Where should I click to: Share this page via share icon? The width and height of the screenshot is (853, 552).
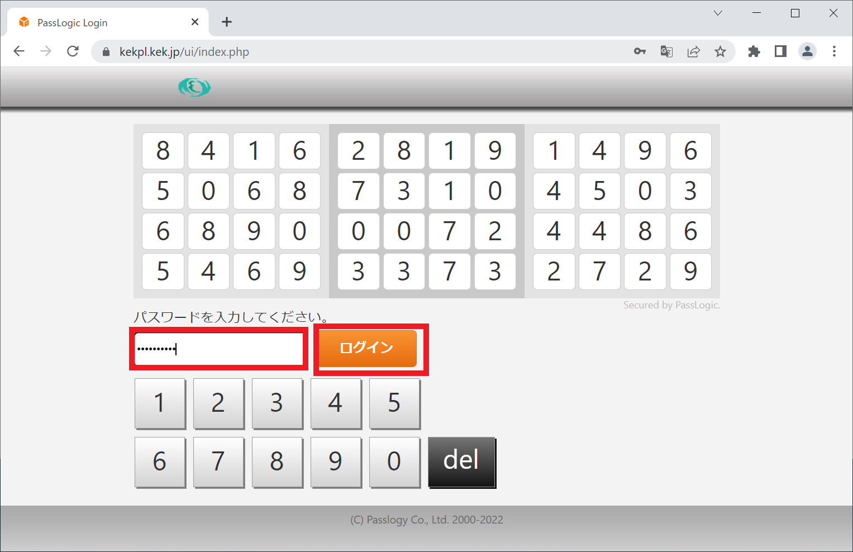pos(693,51)
